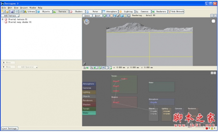Reset the 3D preview rendering
The height and width of the screenshot is (132, 219).
pos(97,16)
